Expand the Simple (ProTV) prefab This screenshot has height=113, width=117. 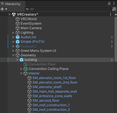[x=14, y=42]
